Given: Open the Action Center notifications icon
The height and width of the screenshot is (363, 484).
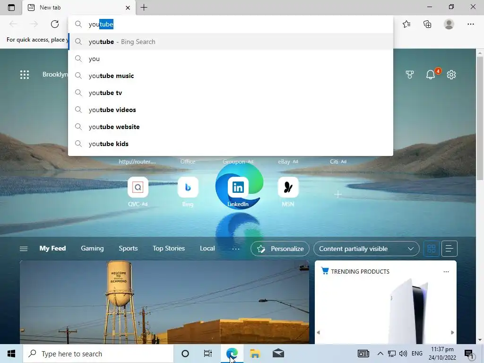Looking at the screenshot, I should point(469,354).
